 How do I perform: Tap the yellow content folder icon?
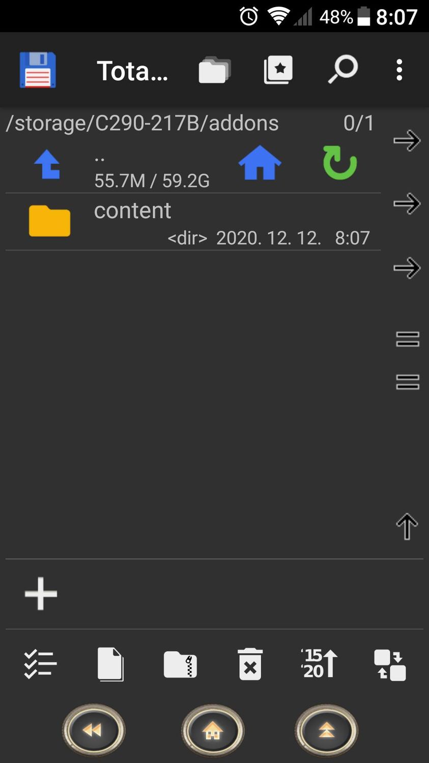pos(49,221)
